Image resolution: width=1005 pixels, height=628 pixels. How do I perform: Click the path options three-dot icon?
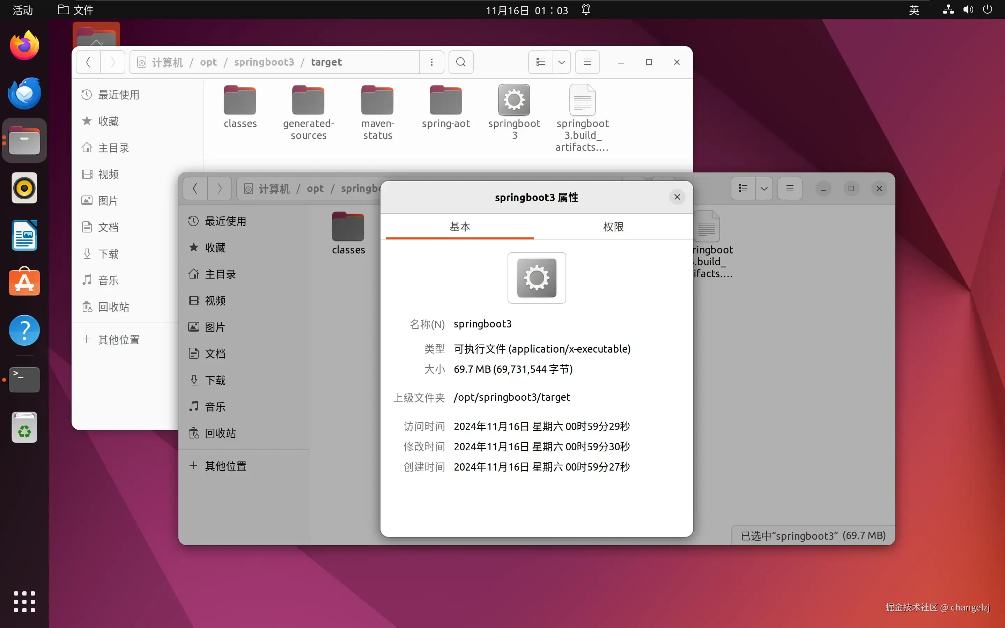point(431,62)
